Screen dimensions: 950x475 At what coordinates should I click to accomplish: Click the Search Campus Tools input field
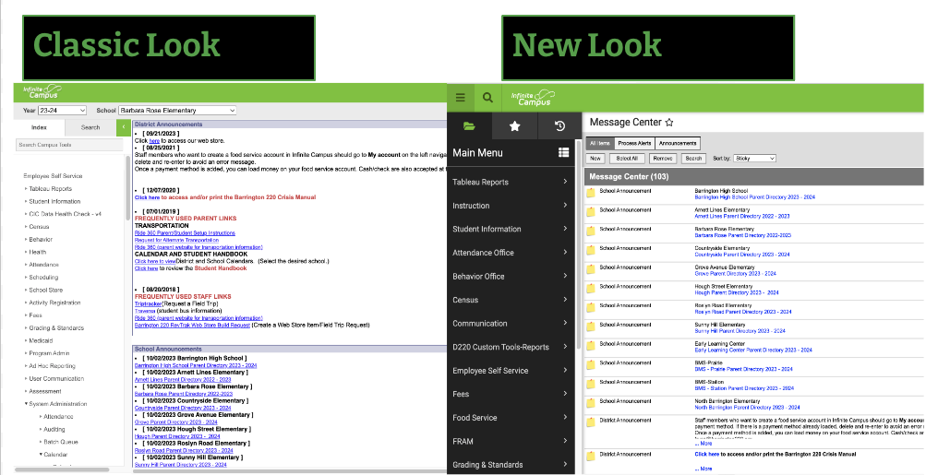pos(69,145)
